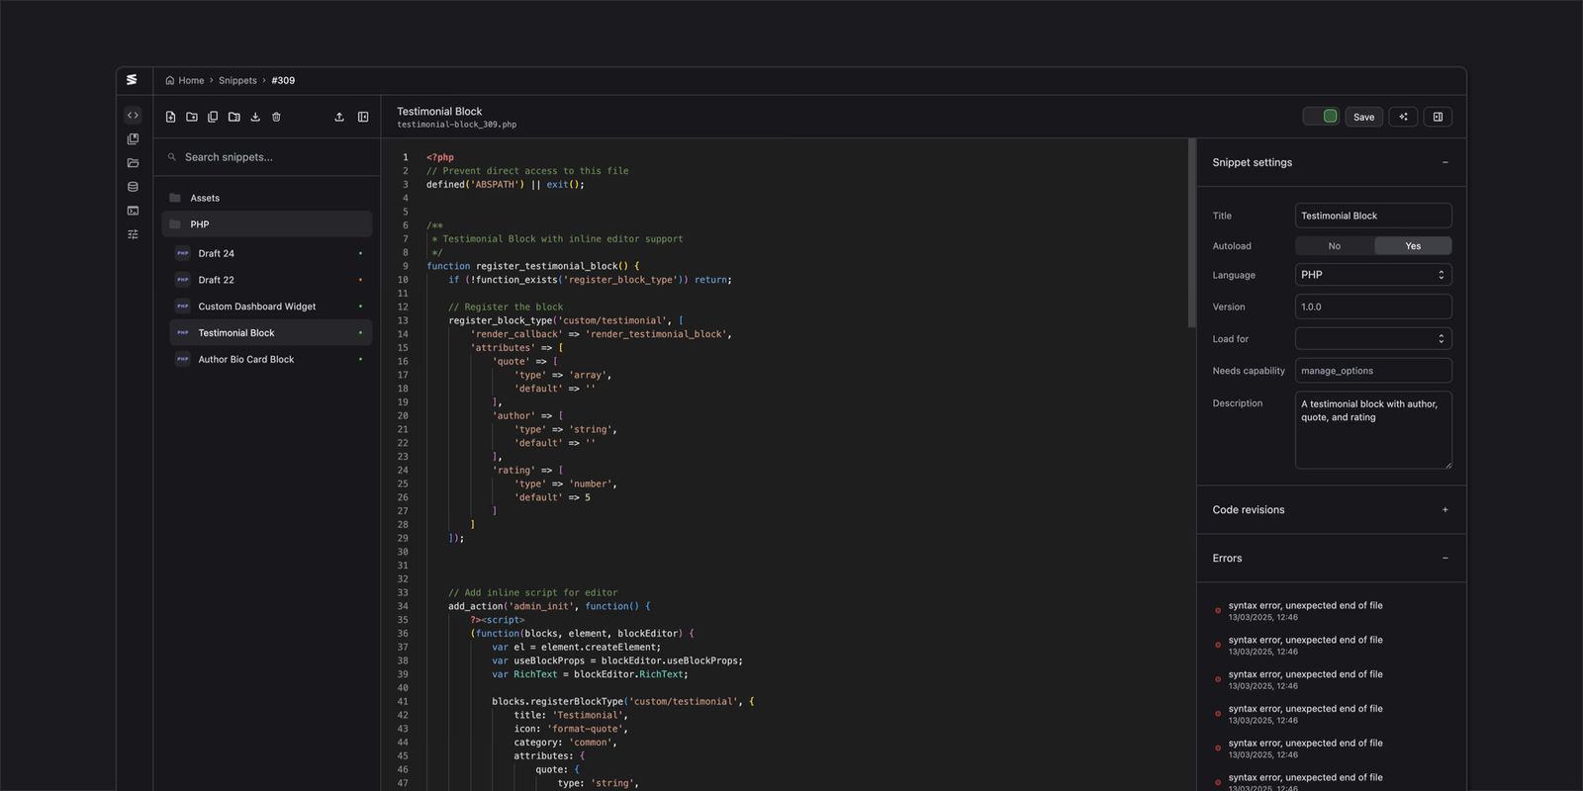Set Autoload to No
1583x791 pixels.
click(x=1334, y=246)
